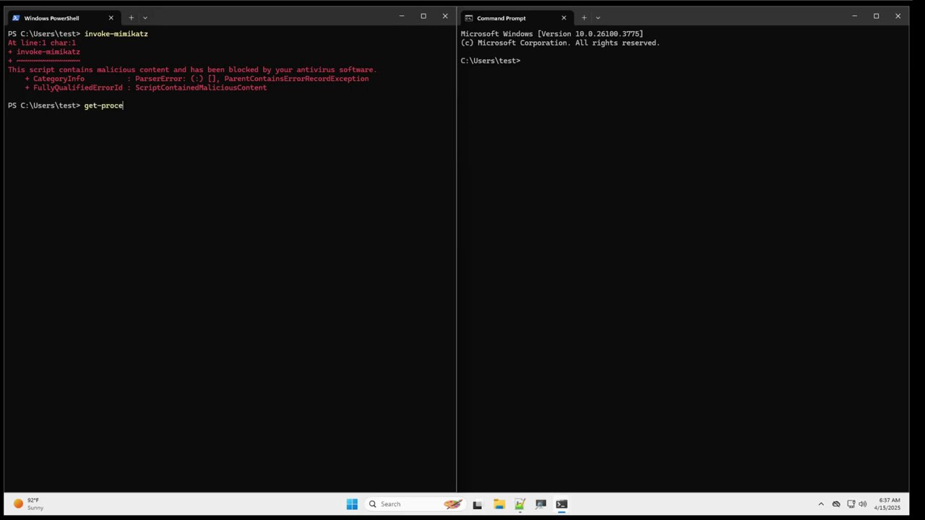The height and width of the screenshot is (520, 925).
Task: Add a new tab in Command Prompt window
Action: pyautogui.click(x=584, y=17)
